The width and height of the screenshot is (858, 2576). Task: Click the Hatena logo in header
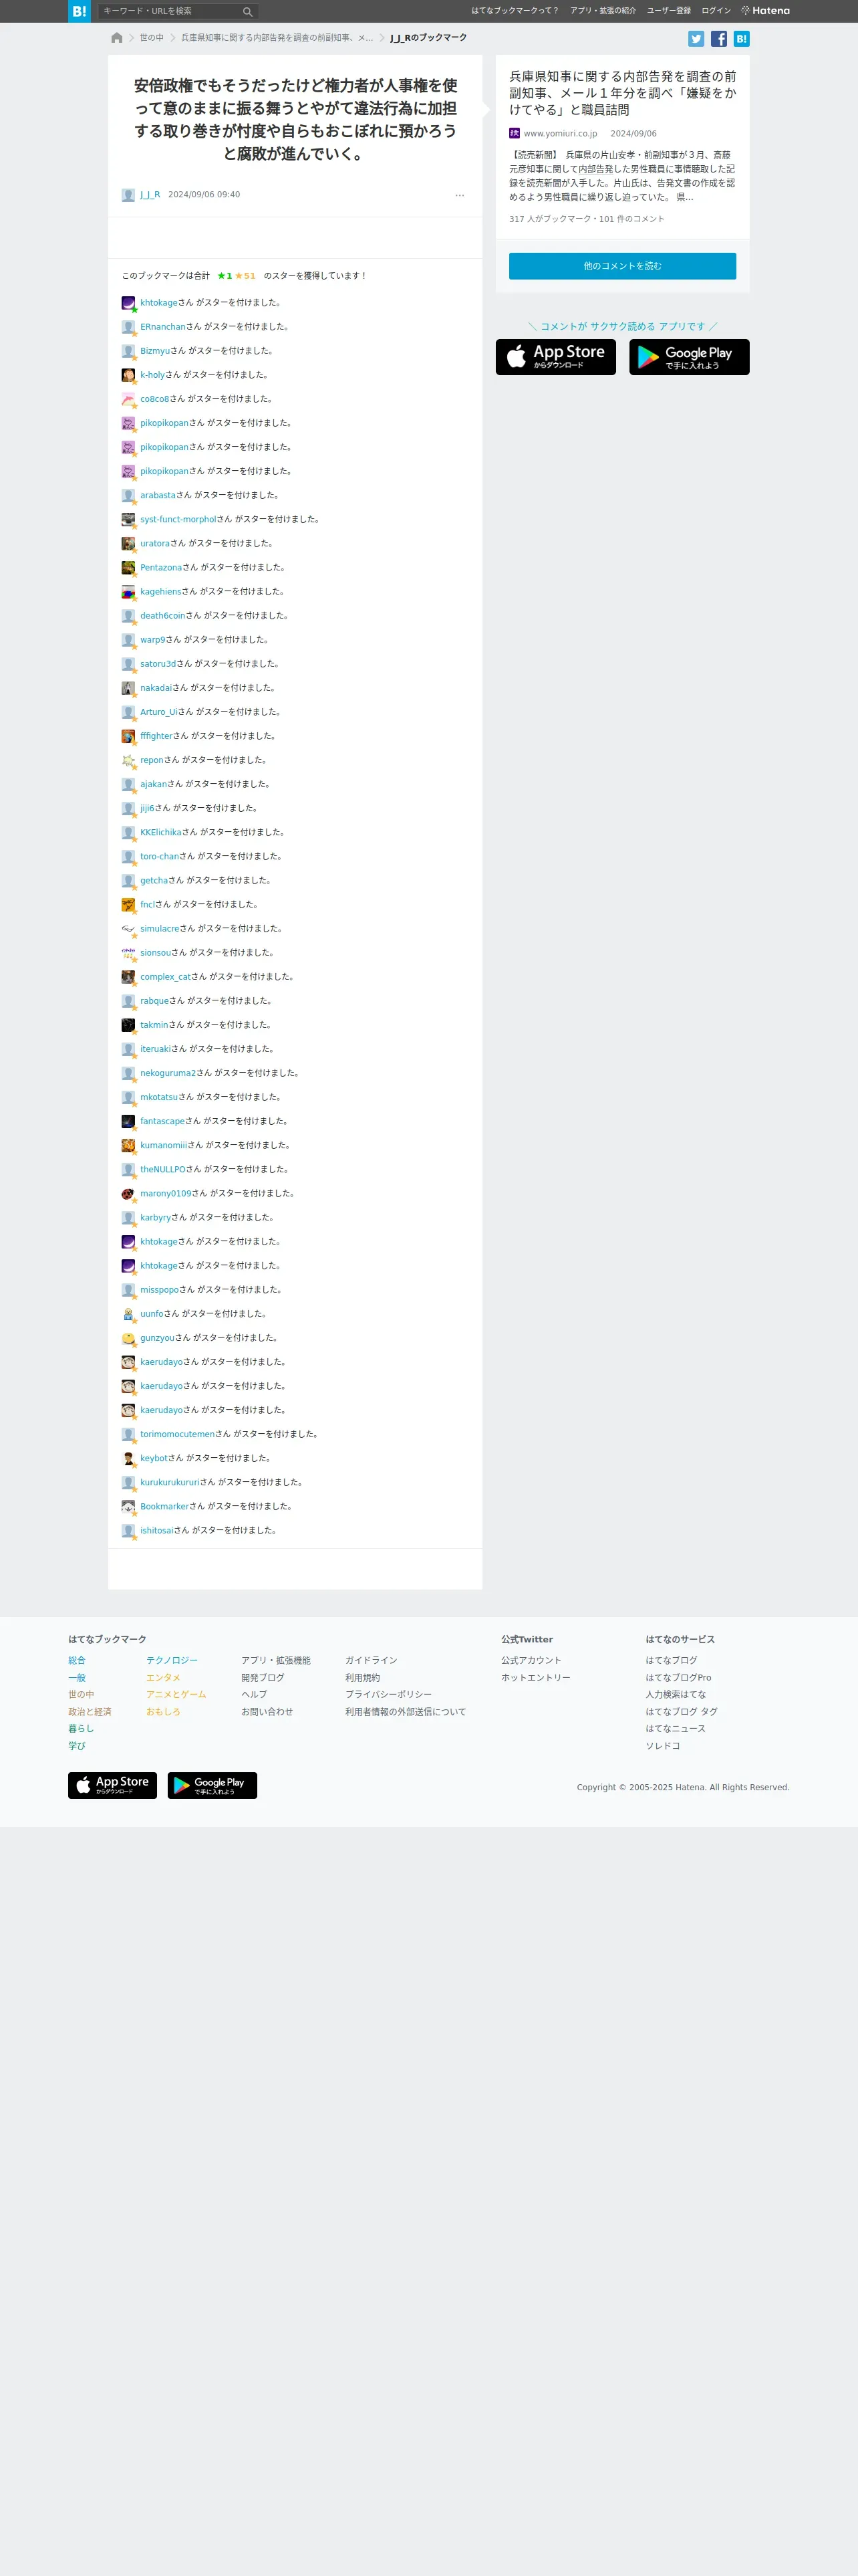point(765,11)
